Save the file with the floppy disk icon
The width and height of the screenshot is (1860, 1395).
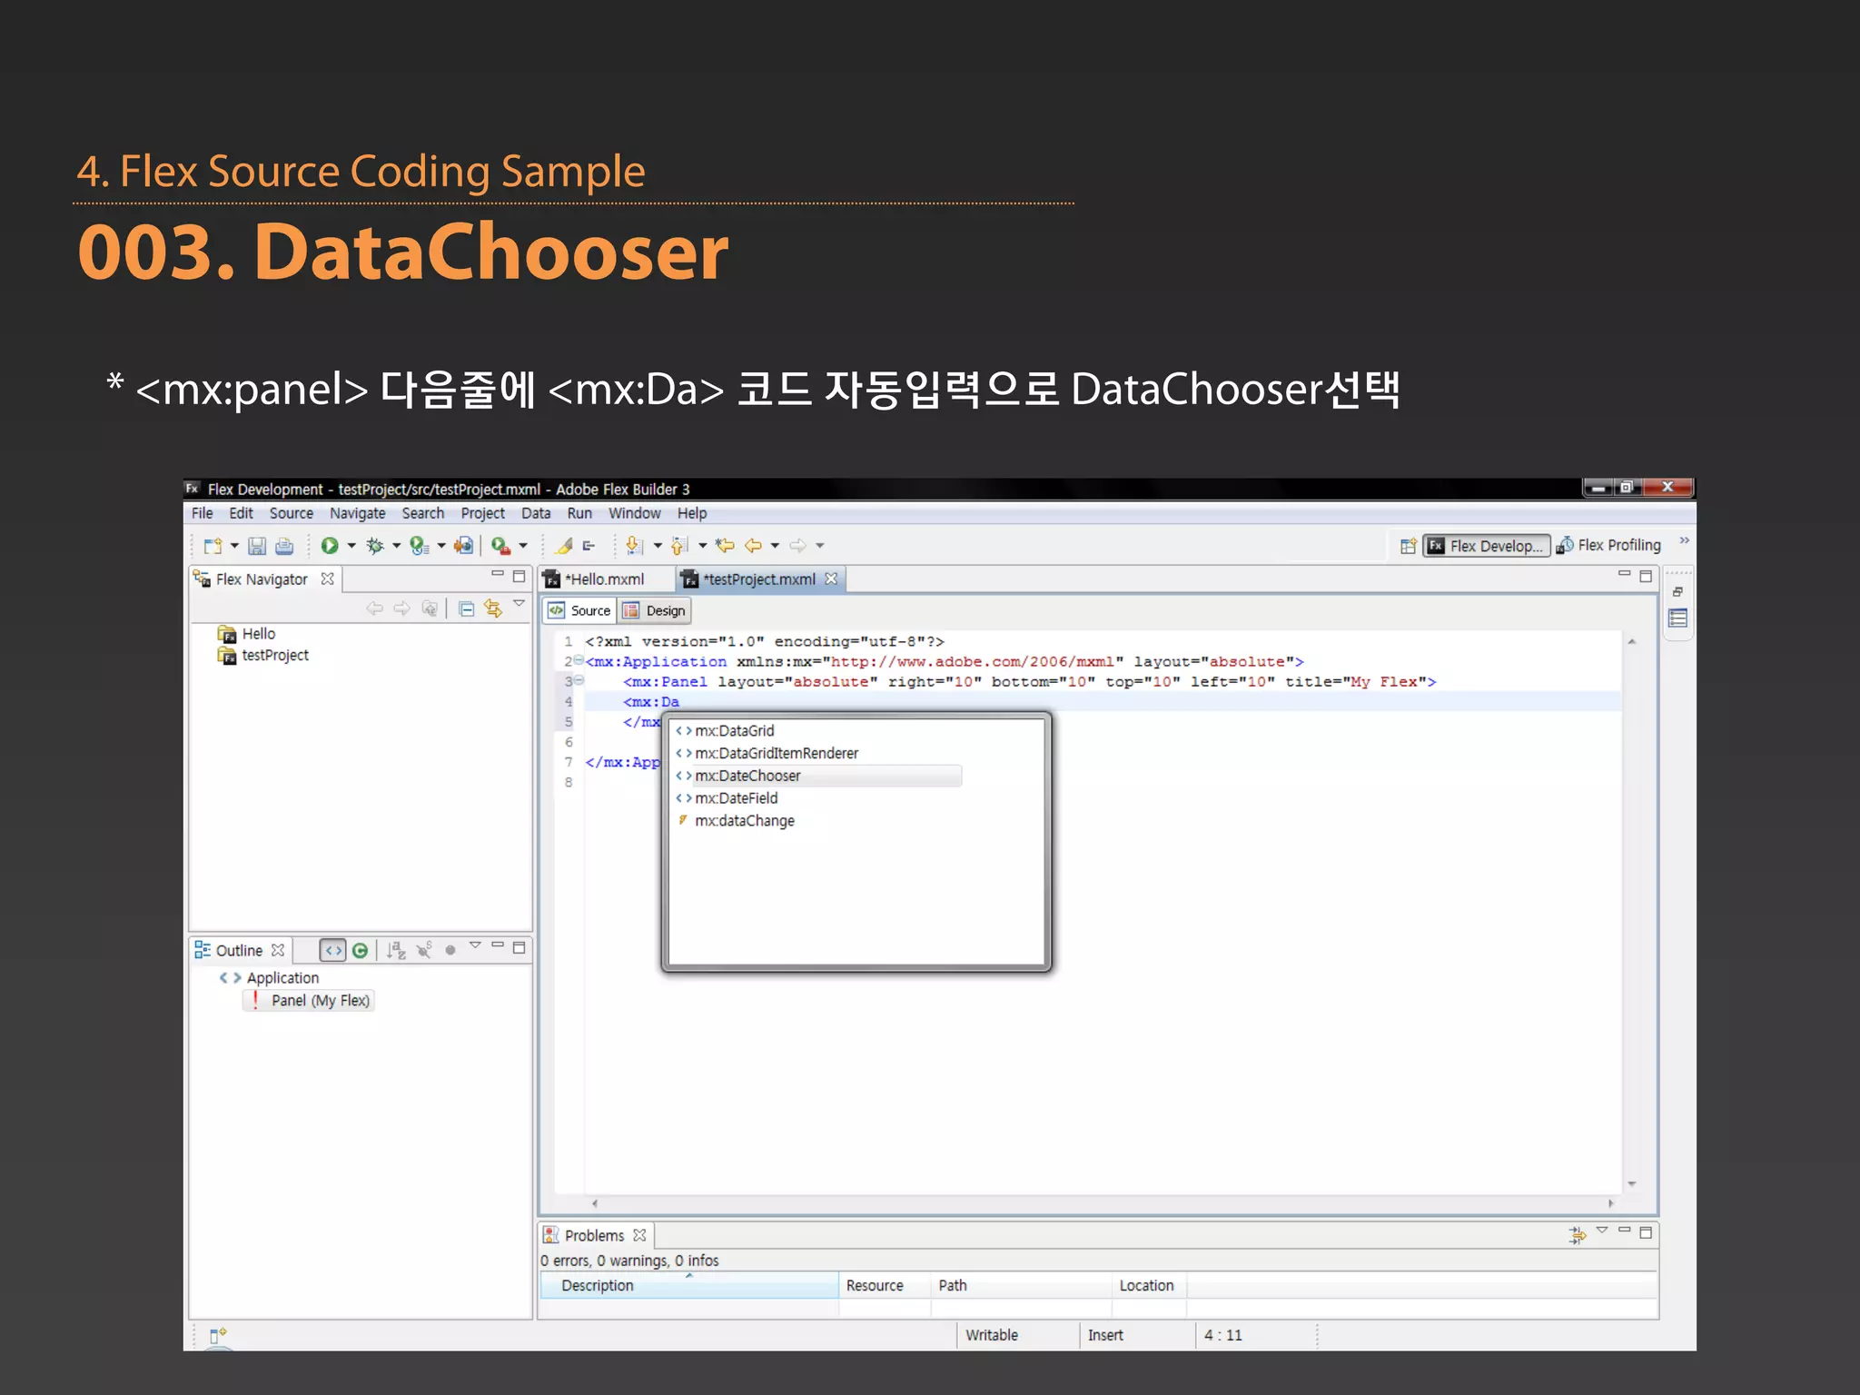click(257, 546)
